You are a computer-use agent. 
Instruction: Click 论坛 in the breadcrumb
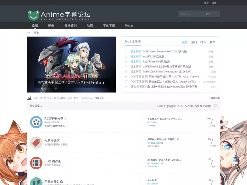36,33
